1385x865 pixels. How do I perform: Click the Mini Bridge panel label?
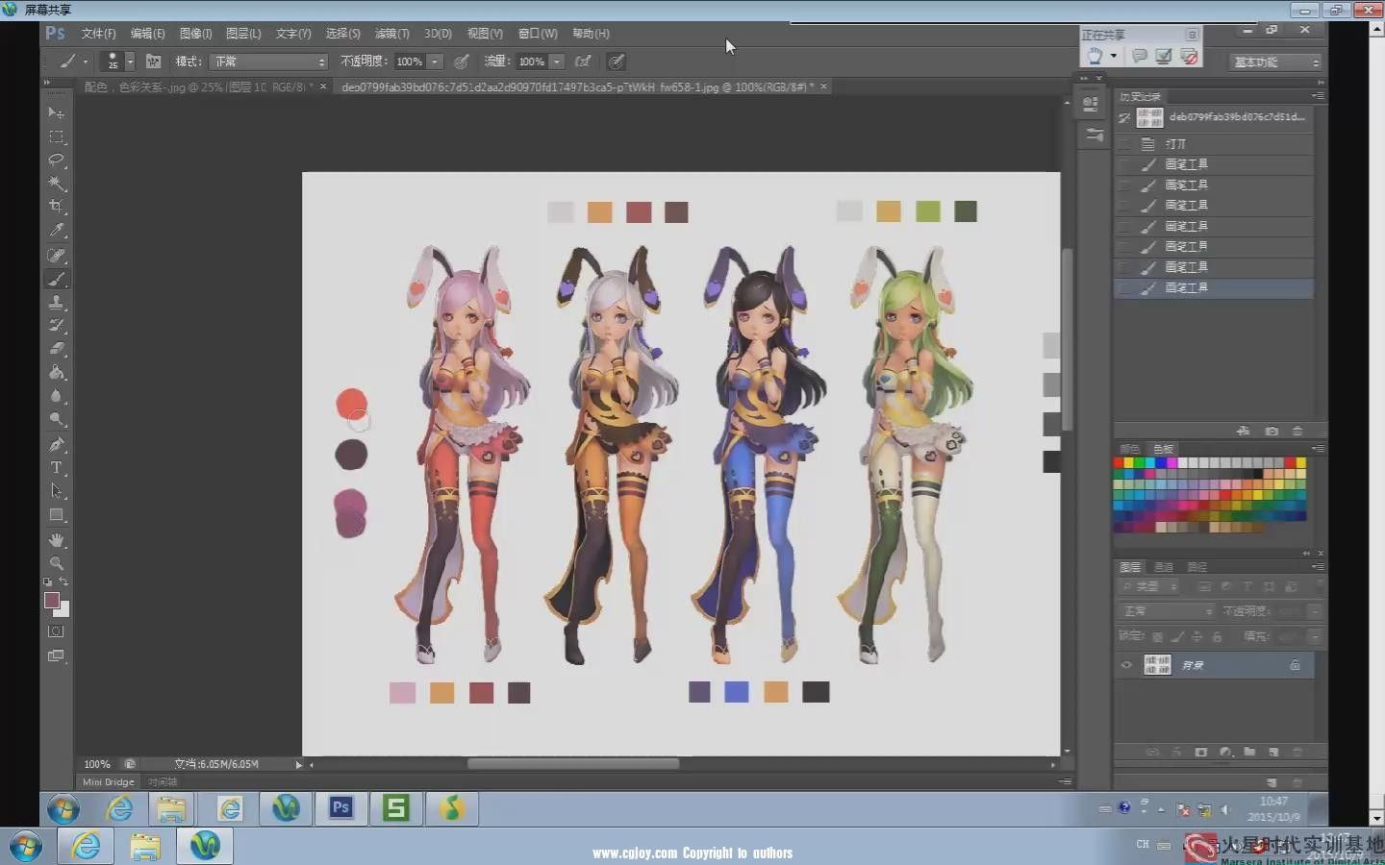point(108,782)
